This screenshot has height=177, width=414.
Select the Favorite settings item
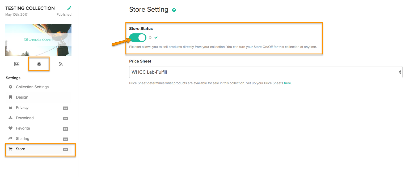click(38, 128)
